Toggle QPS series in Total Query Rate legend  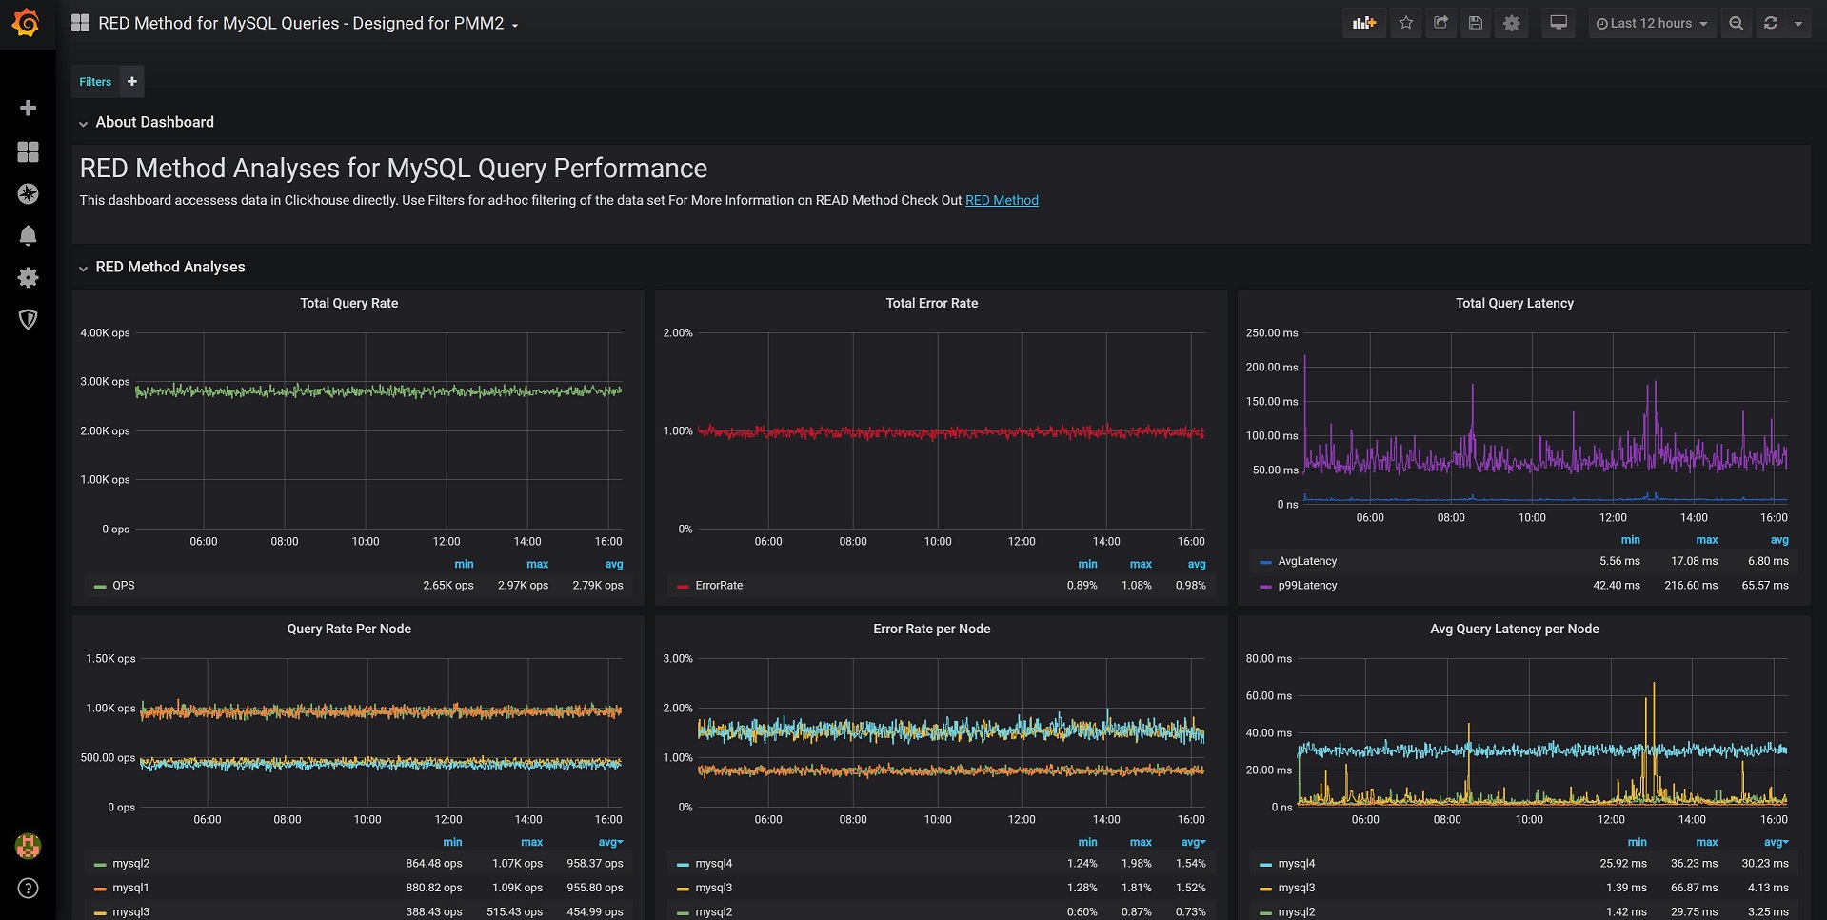[x=124, y=586]
